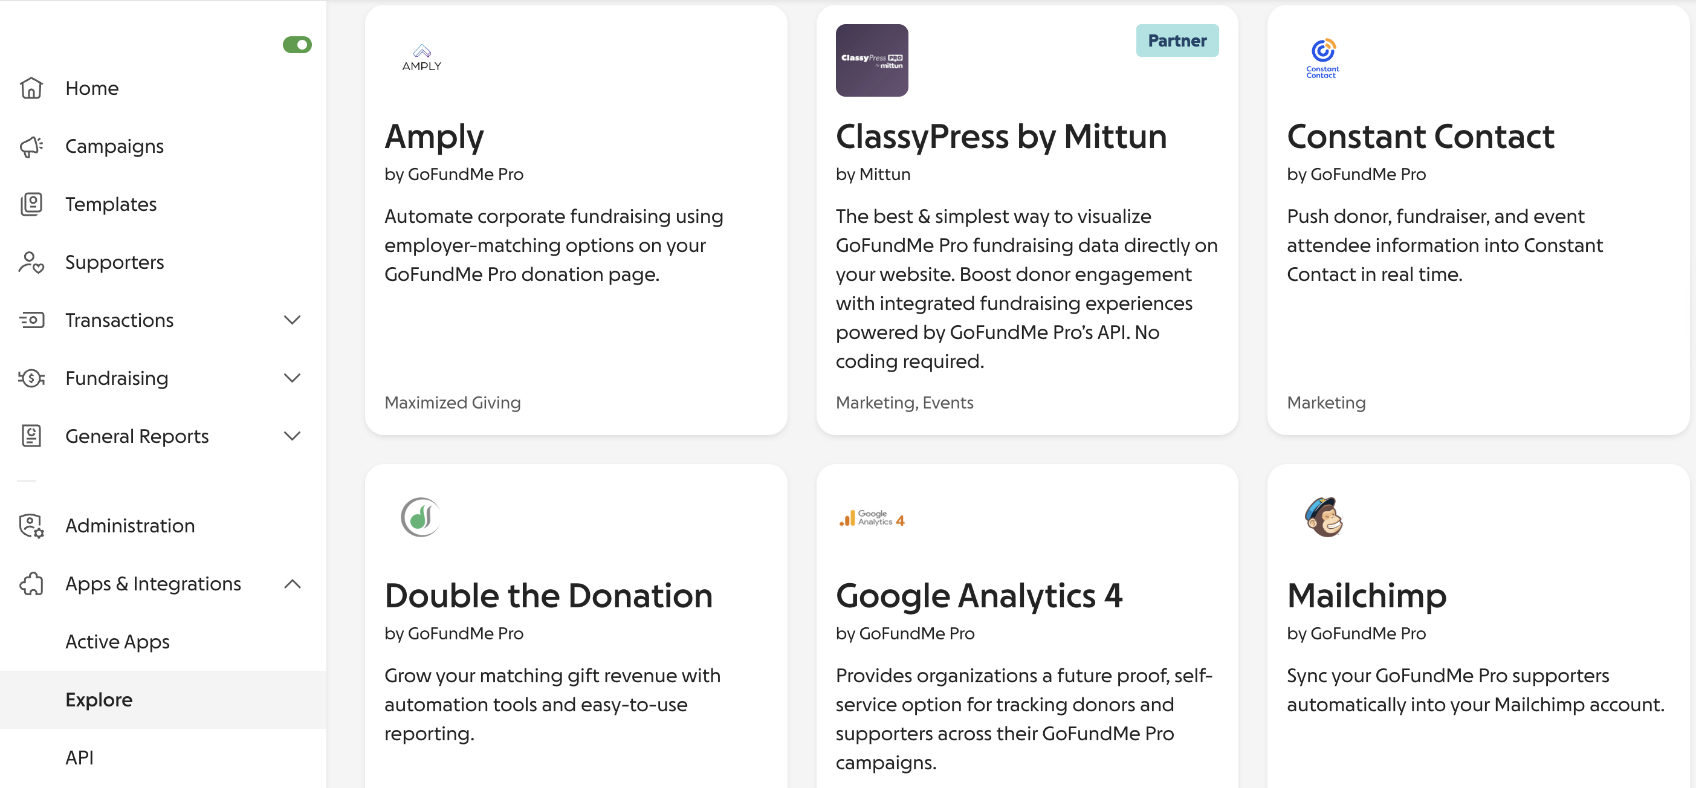This screenshot has width=1696, height=788.
Task: Click the Administration gear-badge icon
Action: 31,525
